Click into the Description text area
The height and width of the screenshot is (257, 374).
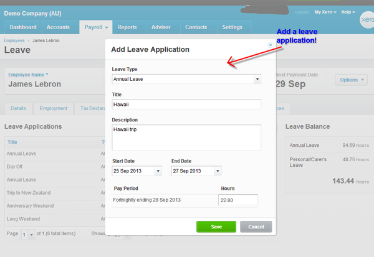186,137
